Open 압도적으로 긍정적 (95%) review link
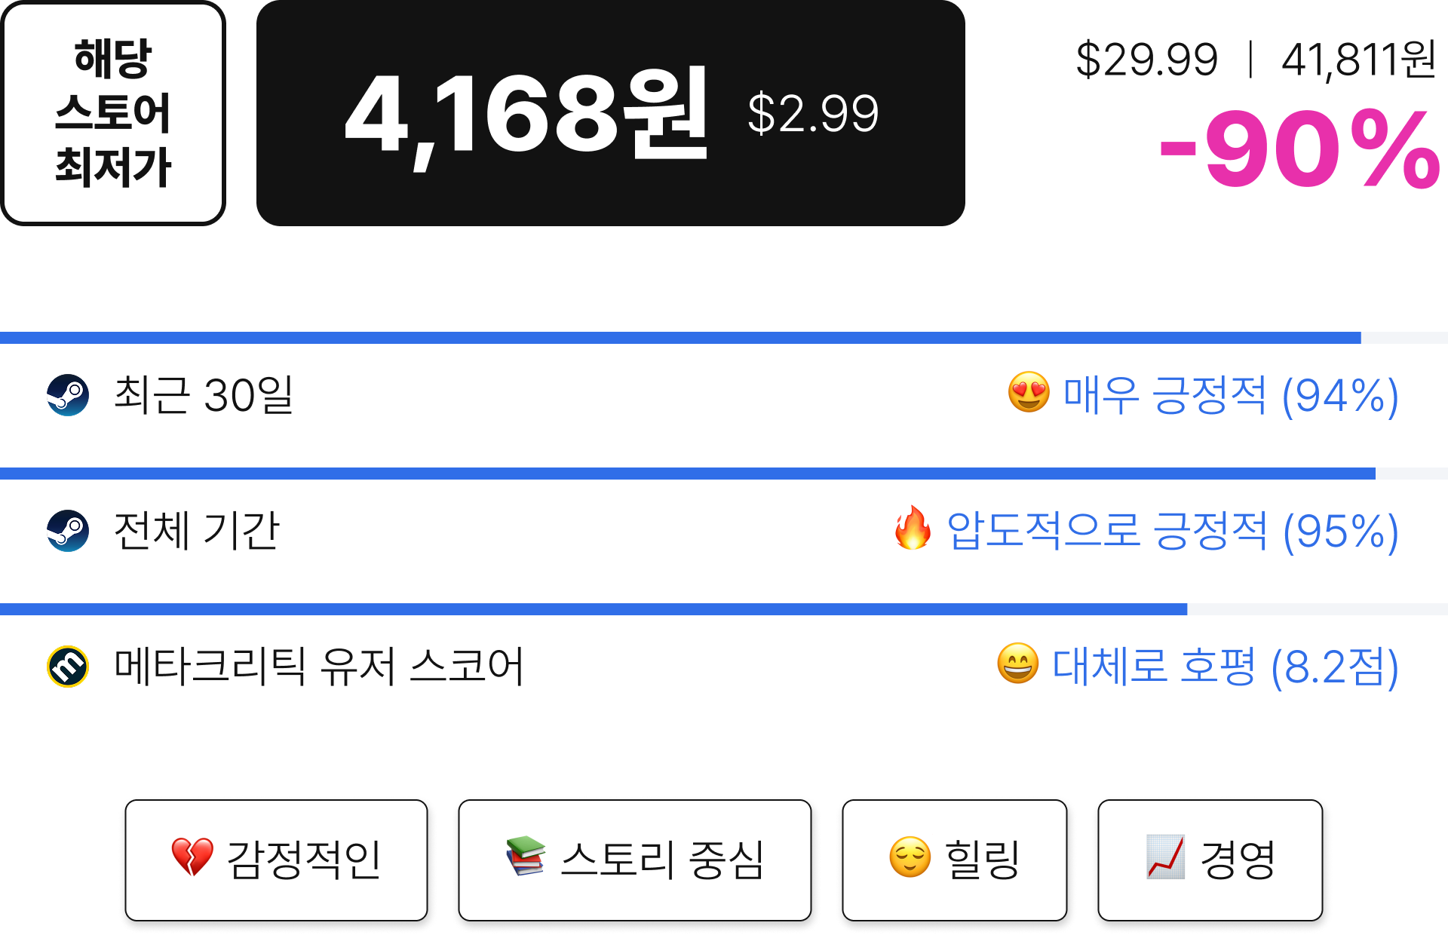 [x=1173, y=531]
